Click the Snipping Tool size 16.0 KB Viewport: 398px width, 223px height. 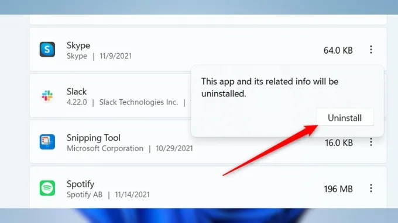339,143
